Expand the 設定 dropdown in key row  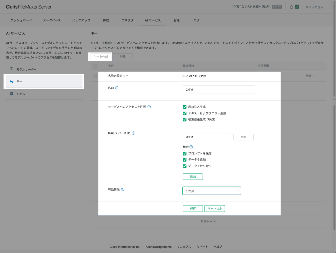click(x=310, y=76)
